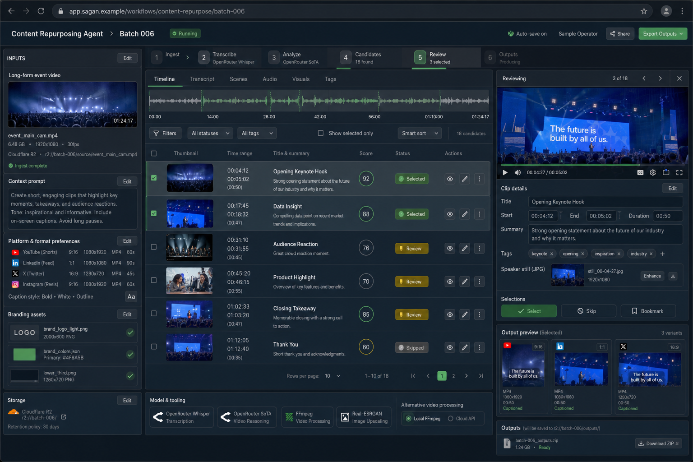Open the All tags dropdown
The image size is (693, 462).
tap(257, 134)
